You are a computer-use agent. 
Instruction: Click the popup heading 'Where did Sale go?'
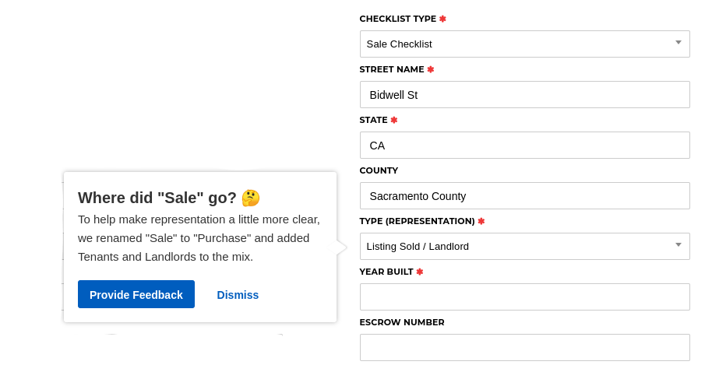[x=157, y=198]
